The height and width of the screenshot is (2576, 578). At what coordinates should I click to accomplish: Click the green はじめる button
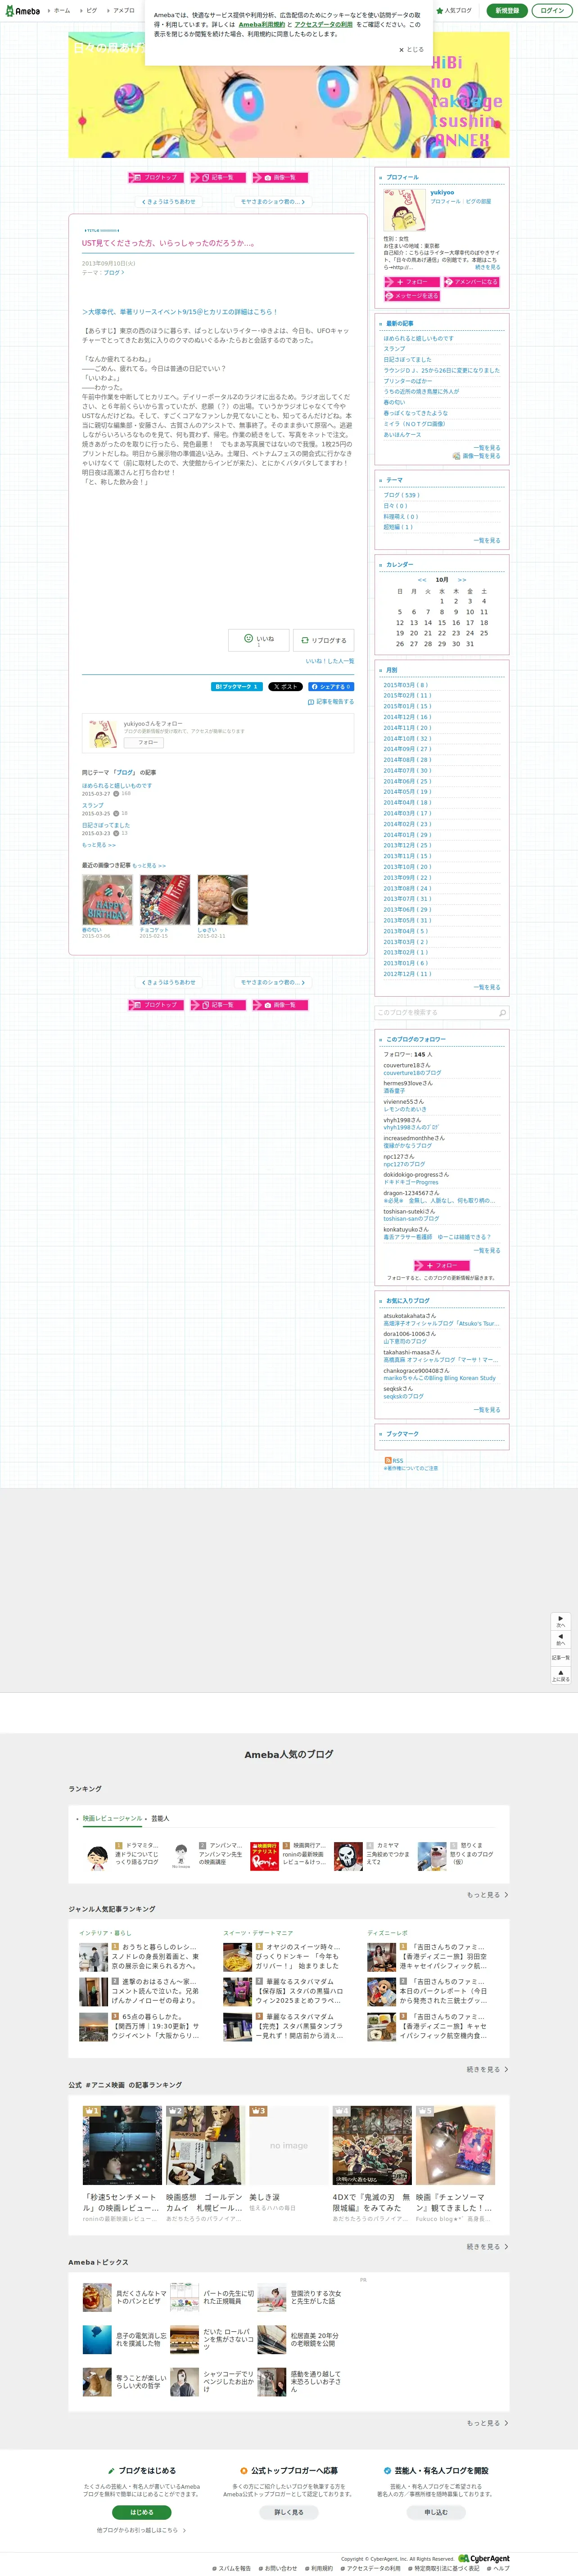coord(141,2512)
